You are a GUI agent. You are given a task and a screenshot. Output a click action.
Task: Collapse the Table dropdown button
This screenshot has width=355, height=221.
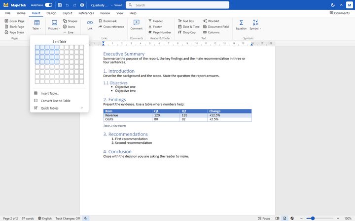(x=36, y=25)
